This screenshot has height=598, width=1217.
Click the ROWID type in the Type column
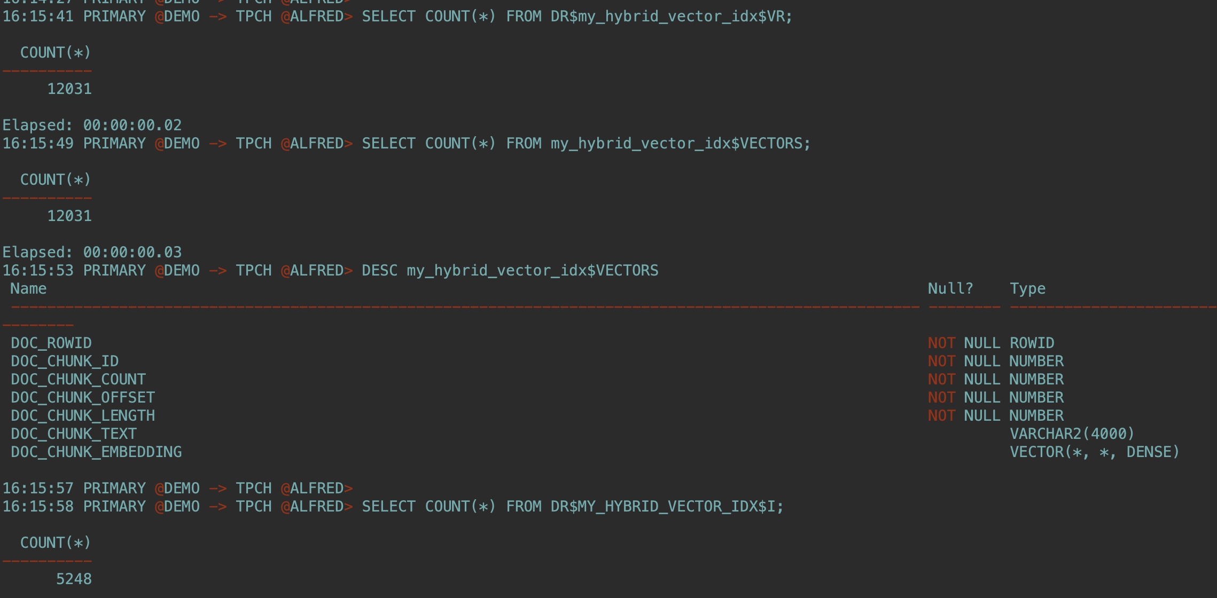[1032, 343]
